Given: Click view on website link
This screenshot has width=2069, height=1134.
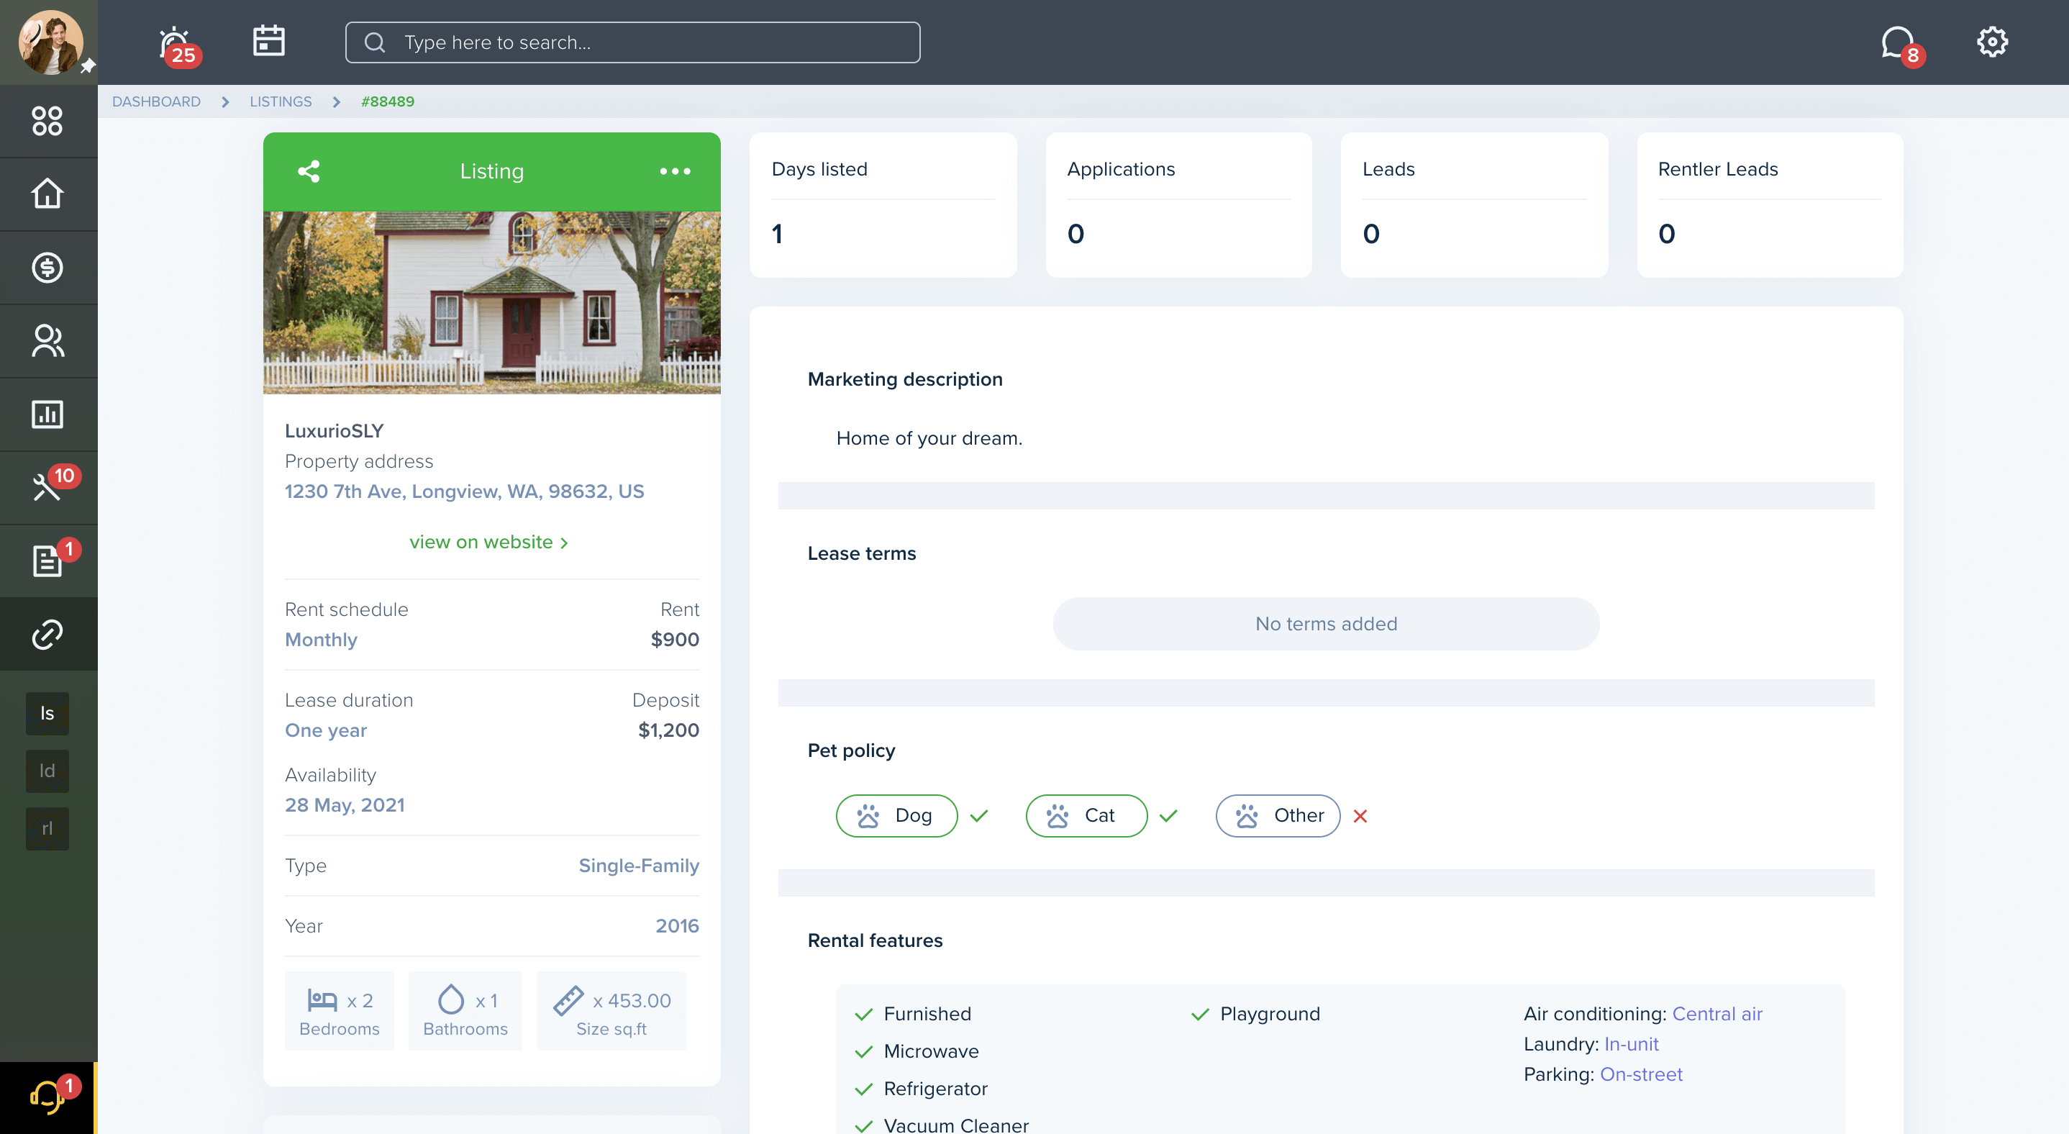Looking at the screenshot, I should click(489, 542).
